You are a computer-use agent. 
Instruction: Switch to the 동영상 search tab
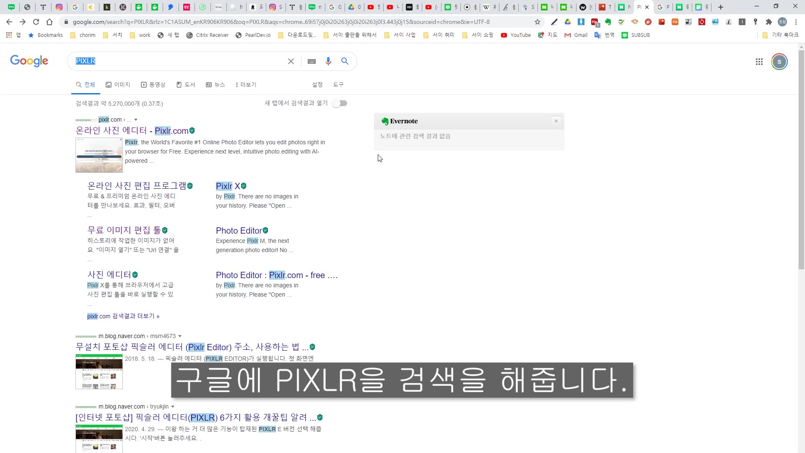[153, 85]
